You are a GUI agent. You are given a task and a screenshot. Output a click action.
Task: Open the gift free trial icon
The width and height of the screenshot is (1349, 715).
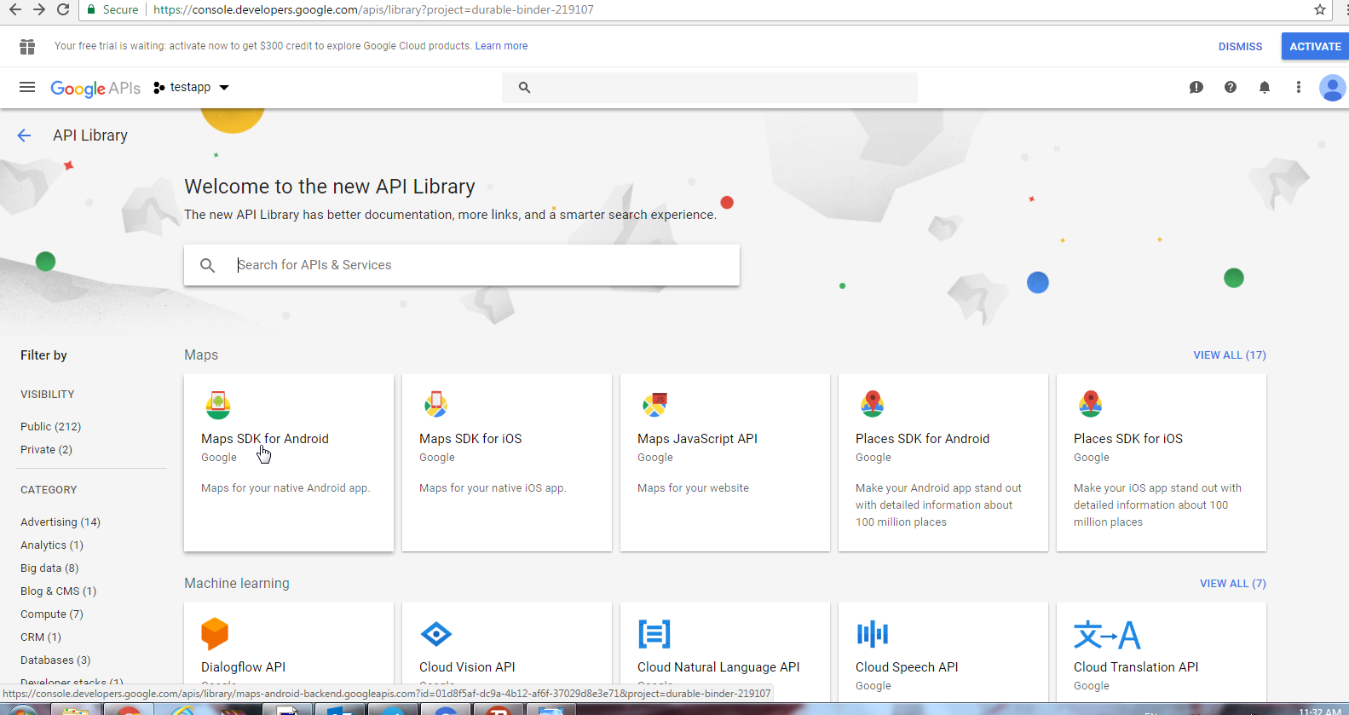(x=27, y=46)
